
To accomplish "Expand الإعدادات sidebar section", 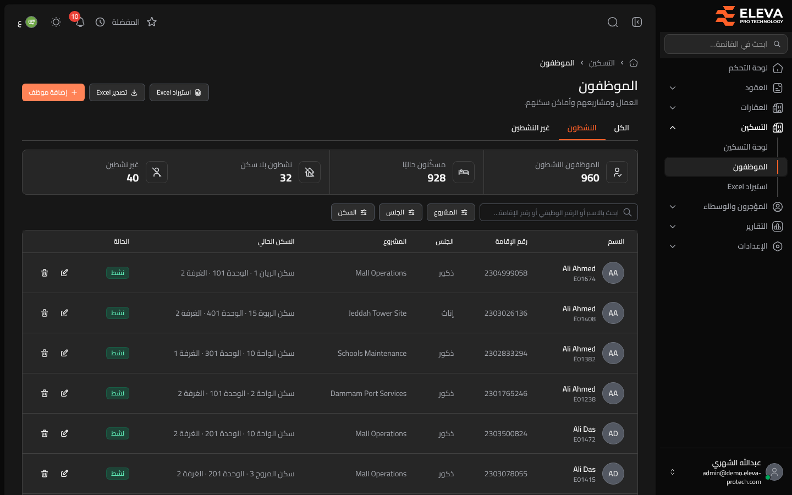I will pyautogui.click(x=726, y=246).
